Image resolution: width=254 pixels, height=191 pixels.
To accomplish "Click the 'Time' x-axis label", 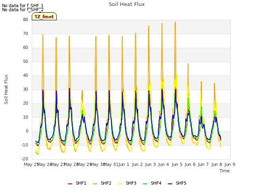I will click(225, 171).
